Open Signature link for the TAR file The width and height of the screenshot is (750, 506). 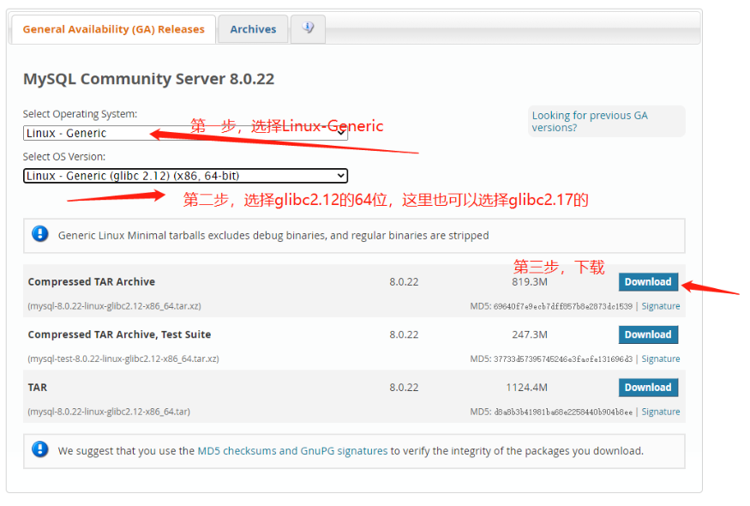point(661,412)
